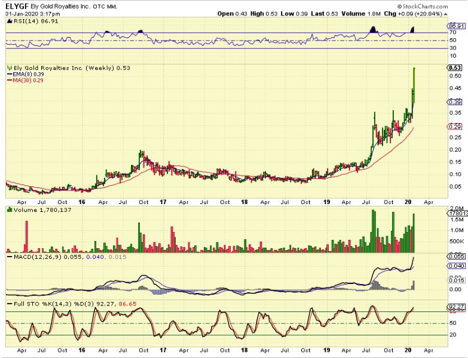Click the Ely Gold Royalties Inc. (Weekly) label
Image resolution: width=468 pixels, height=358 pixels.
(x=64, y=68)
